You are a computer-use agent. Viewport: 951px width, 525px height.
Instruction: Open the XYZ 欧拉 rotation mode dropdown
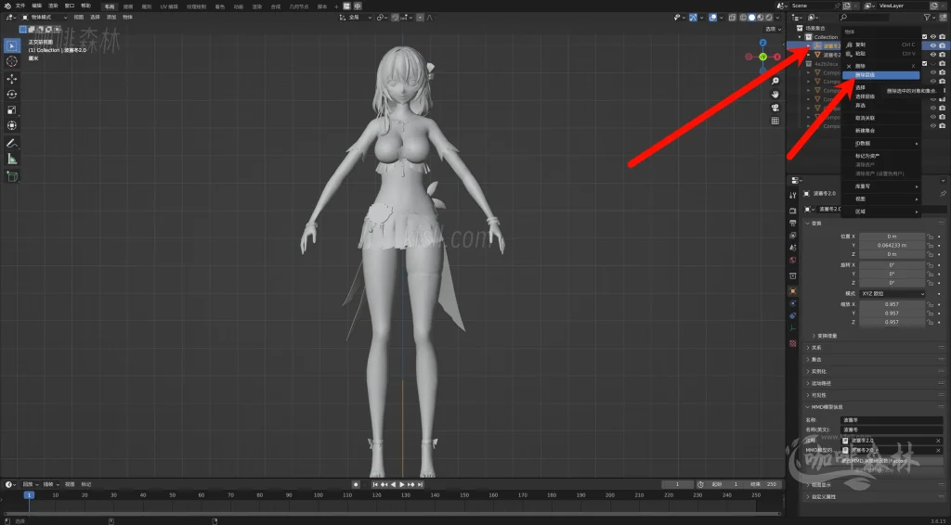point(892,294)
